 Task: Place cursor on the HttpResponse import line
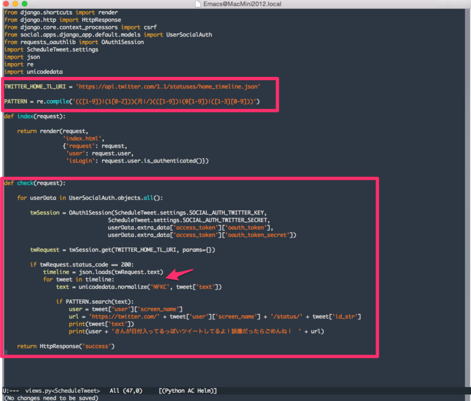62,20
